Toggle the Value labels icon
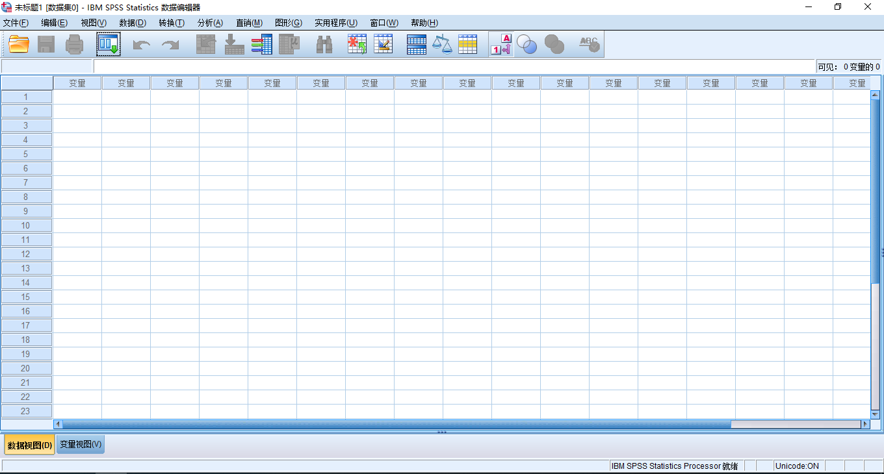 pyautogui.click(x=501, y=44)
